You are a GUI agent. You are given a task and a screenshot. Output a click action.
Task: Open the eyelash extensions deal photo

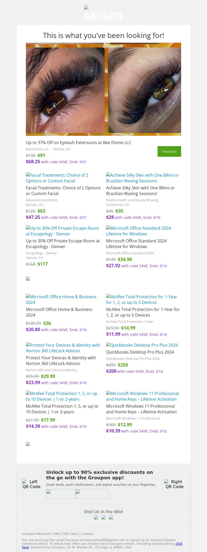tap(103, 89)
